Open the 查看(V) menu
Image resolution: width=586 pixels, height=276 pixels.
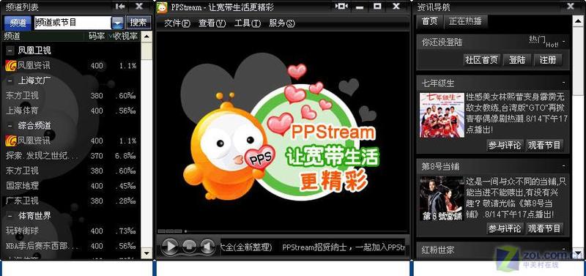212,23
